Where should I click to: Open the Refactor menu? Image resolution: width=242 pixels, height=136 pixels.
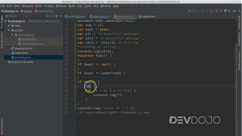61,6
